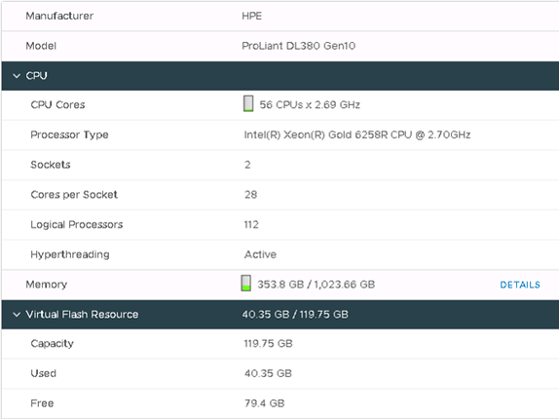
Task: Click the Hyperthreading Active status
Action: pos(260,254)
